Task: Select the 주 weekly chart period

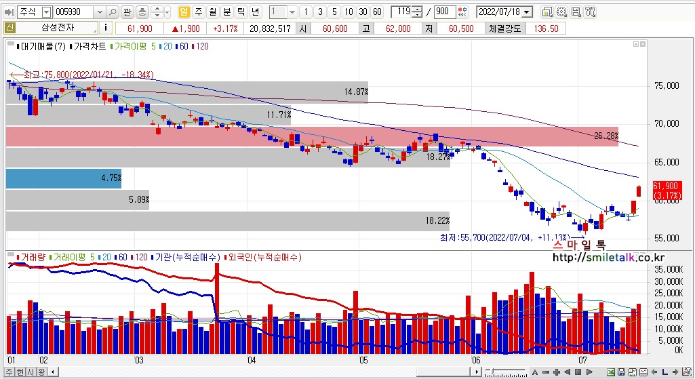Action: point(199,12)
